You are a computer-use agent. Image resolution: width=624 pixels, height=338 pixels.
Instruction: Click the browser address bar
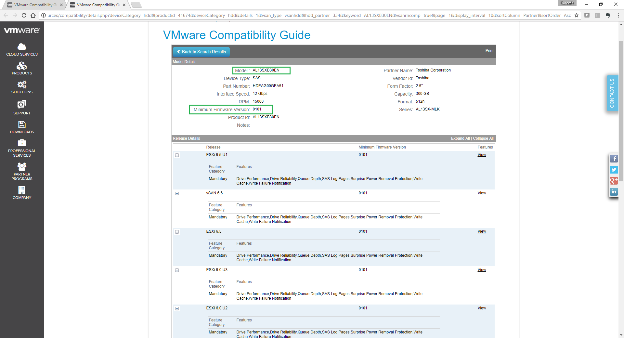click(x=309, y=15)
